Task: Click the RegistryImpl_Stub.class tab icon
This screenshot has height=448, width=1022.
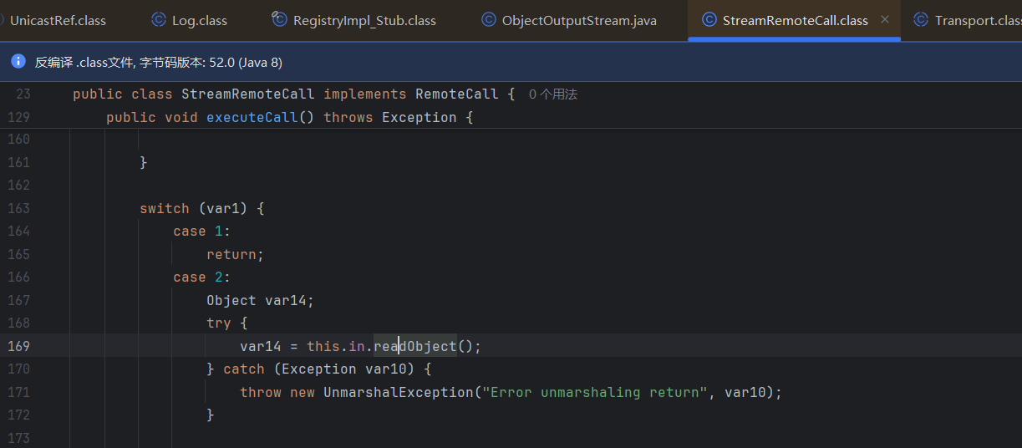Action: [280, 20]
